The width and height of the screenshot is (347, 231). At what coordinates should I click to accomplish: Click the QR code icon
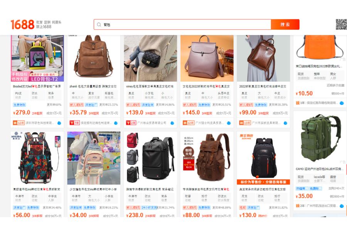341,24
